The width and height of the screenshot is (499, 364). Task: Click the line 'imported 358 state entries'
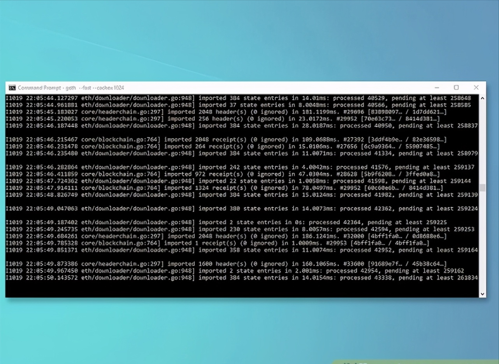pyautogui.click(x=242, y=250)
